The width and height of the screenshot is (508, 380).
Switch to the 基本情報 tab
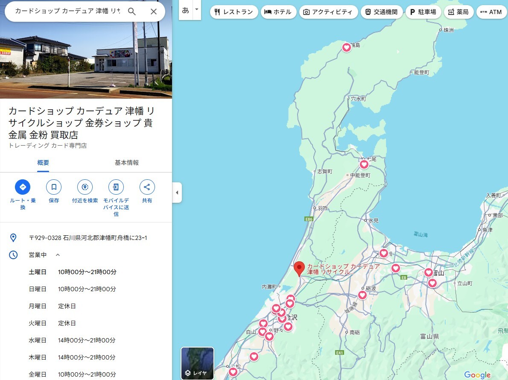[x=127, y=163]
